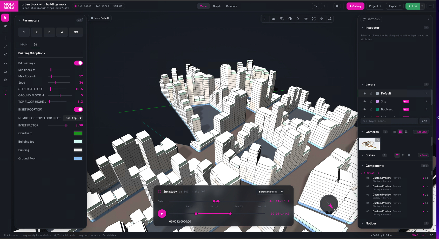
Task: Switch to the Compare tab
Action: (231, 6)
